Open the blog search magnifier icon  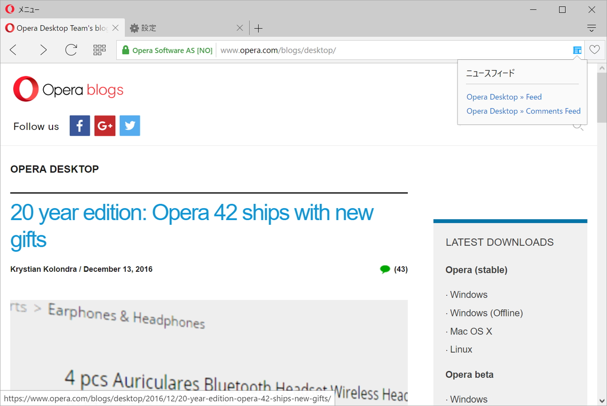[578, 127]
